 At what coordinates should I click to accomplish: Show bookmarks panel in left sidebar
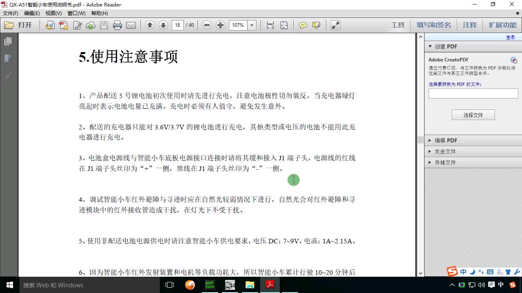coord(8,59)
